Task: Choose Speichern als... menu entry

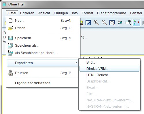Action: (43, 46)
